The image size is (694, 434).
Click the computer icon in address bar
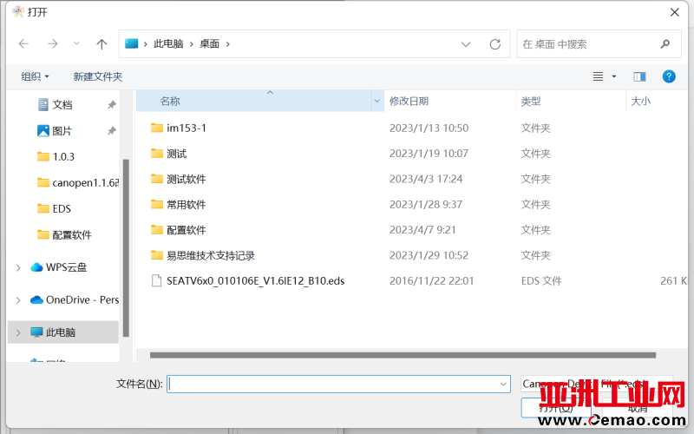pos(132,43)
